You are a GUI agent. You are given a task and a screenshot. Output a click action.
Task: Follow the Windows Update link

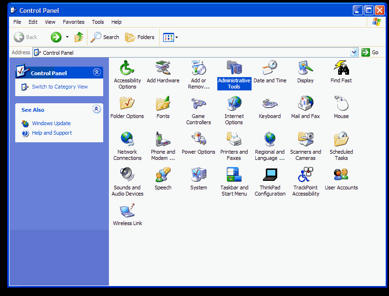pos(51,123)
